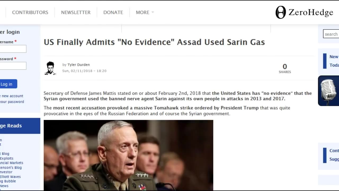Screen dimensions: 339x191
Task: Click the Log in button
Action: tap(8, 84)
